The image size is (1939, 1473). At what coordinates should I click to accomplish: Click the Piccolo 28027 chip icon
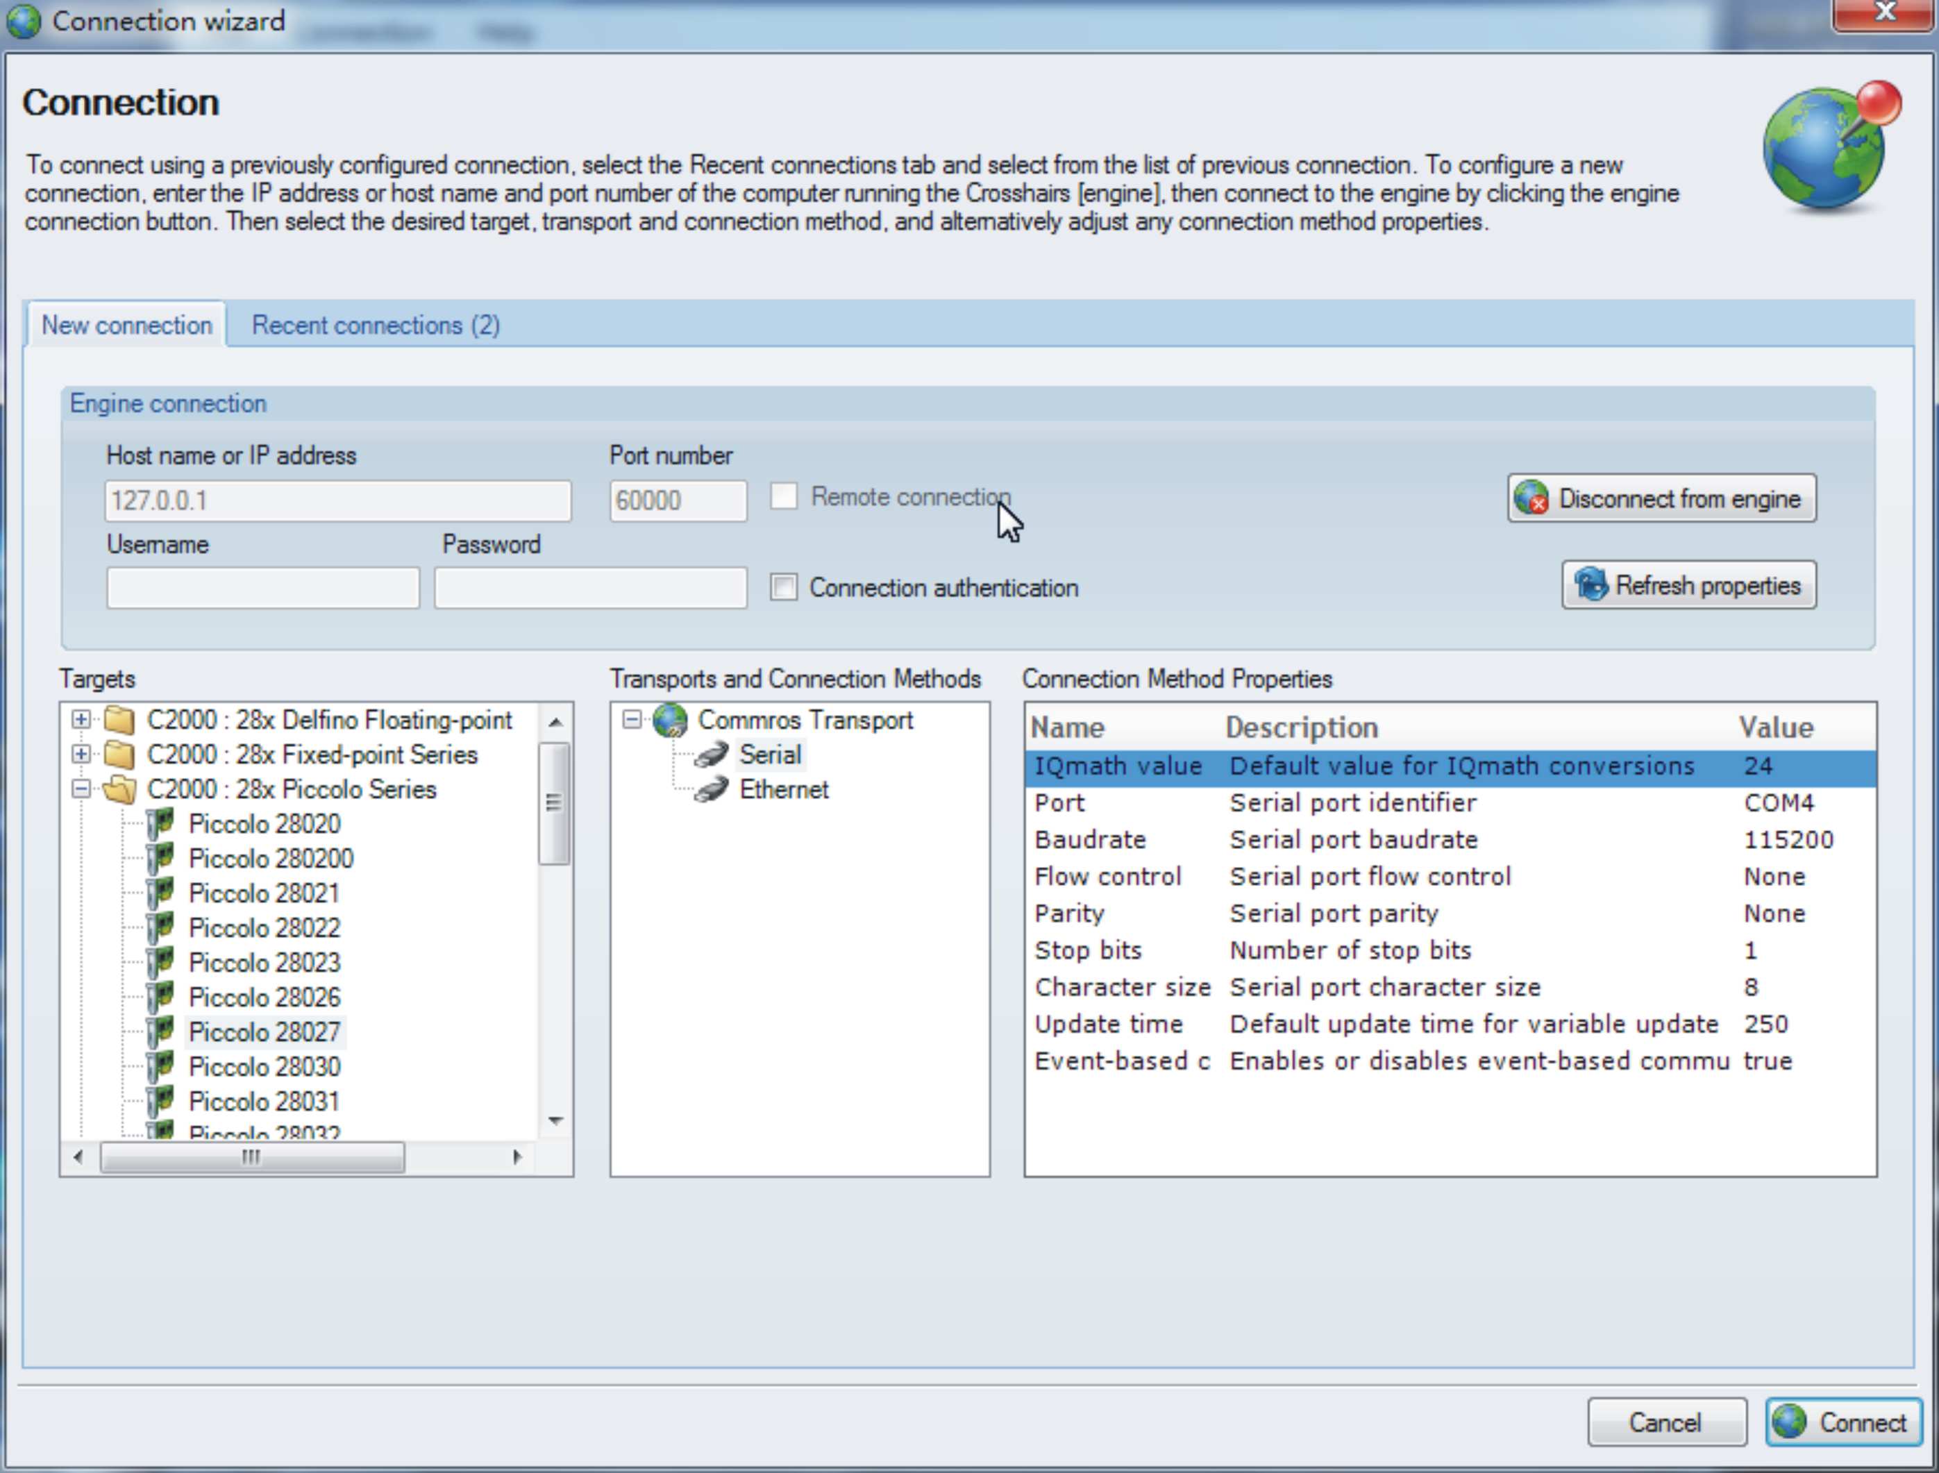(x=160, y=1032)
